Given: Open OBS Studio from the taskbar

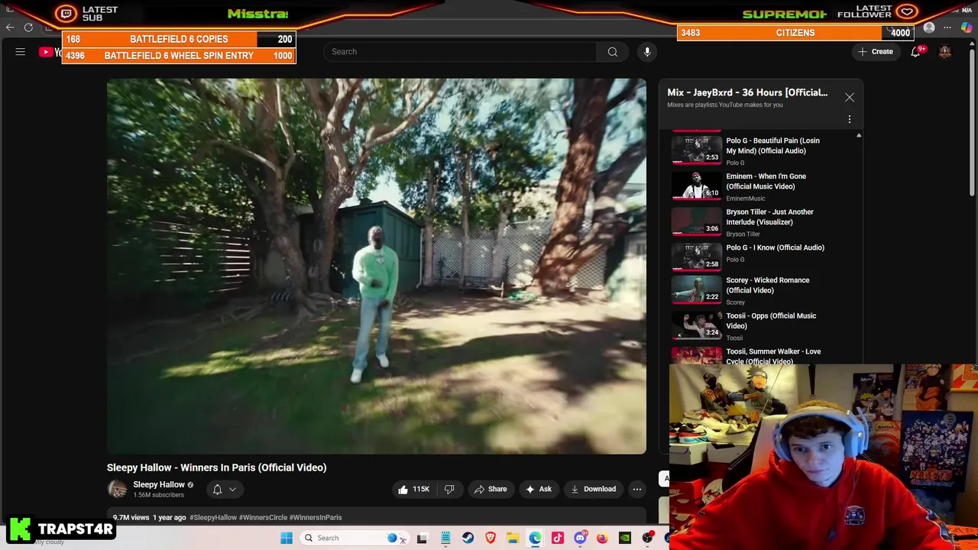Looking at the screenshot, I should (647, 538).
